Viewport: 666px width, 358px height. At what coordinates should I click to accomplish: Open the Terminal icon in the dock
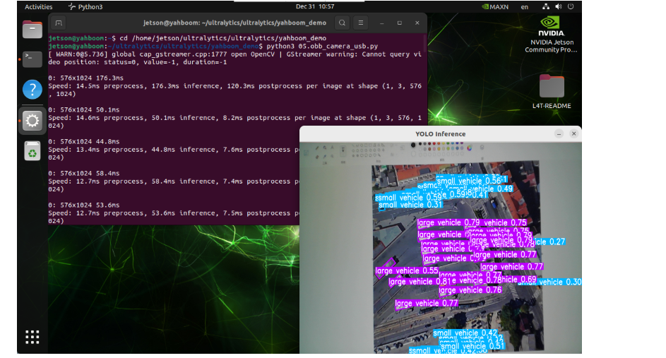click(x=32, y=59)
